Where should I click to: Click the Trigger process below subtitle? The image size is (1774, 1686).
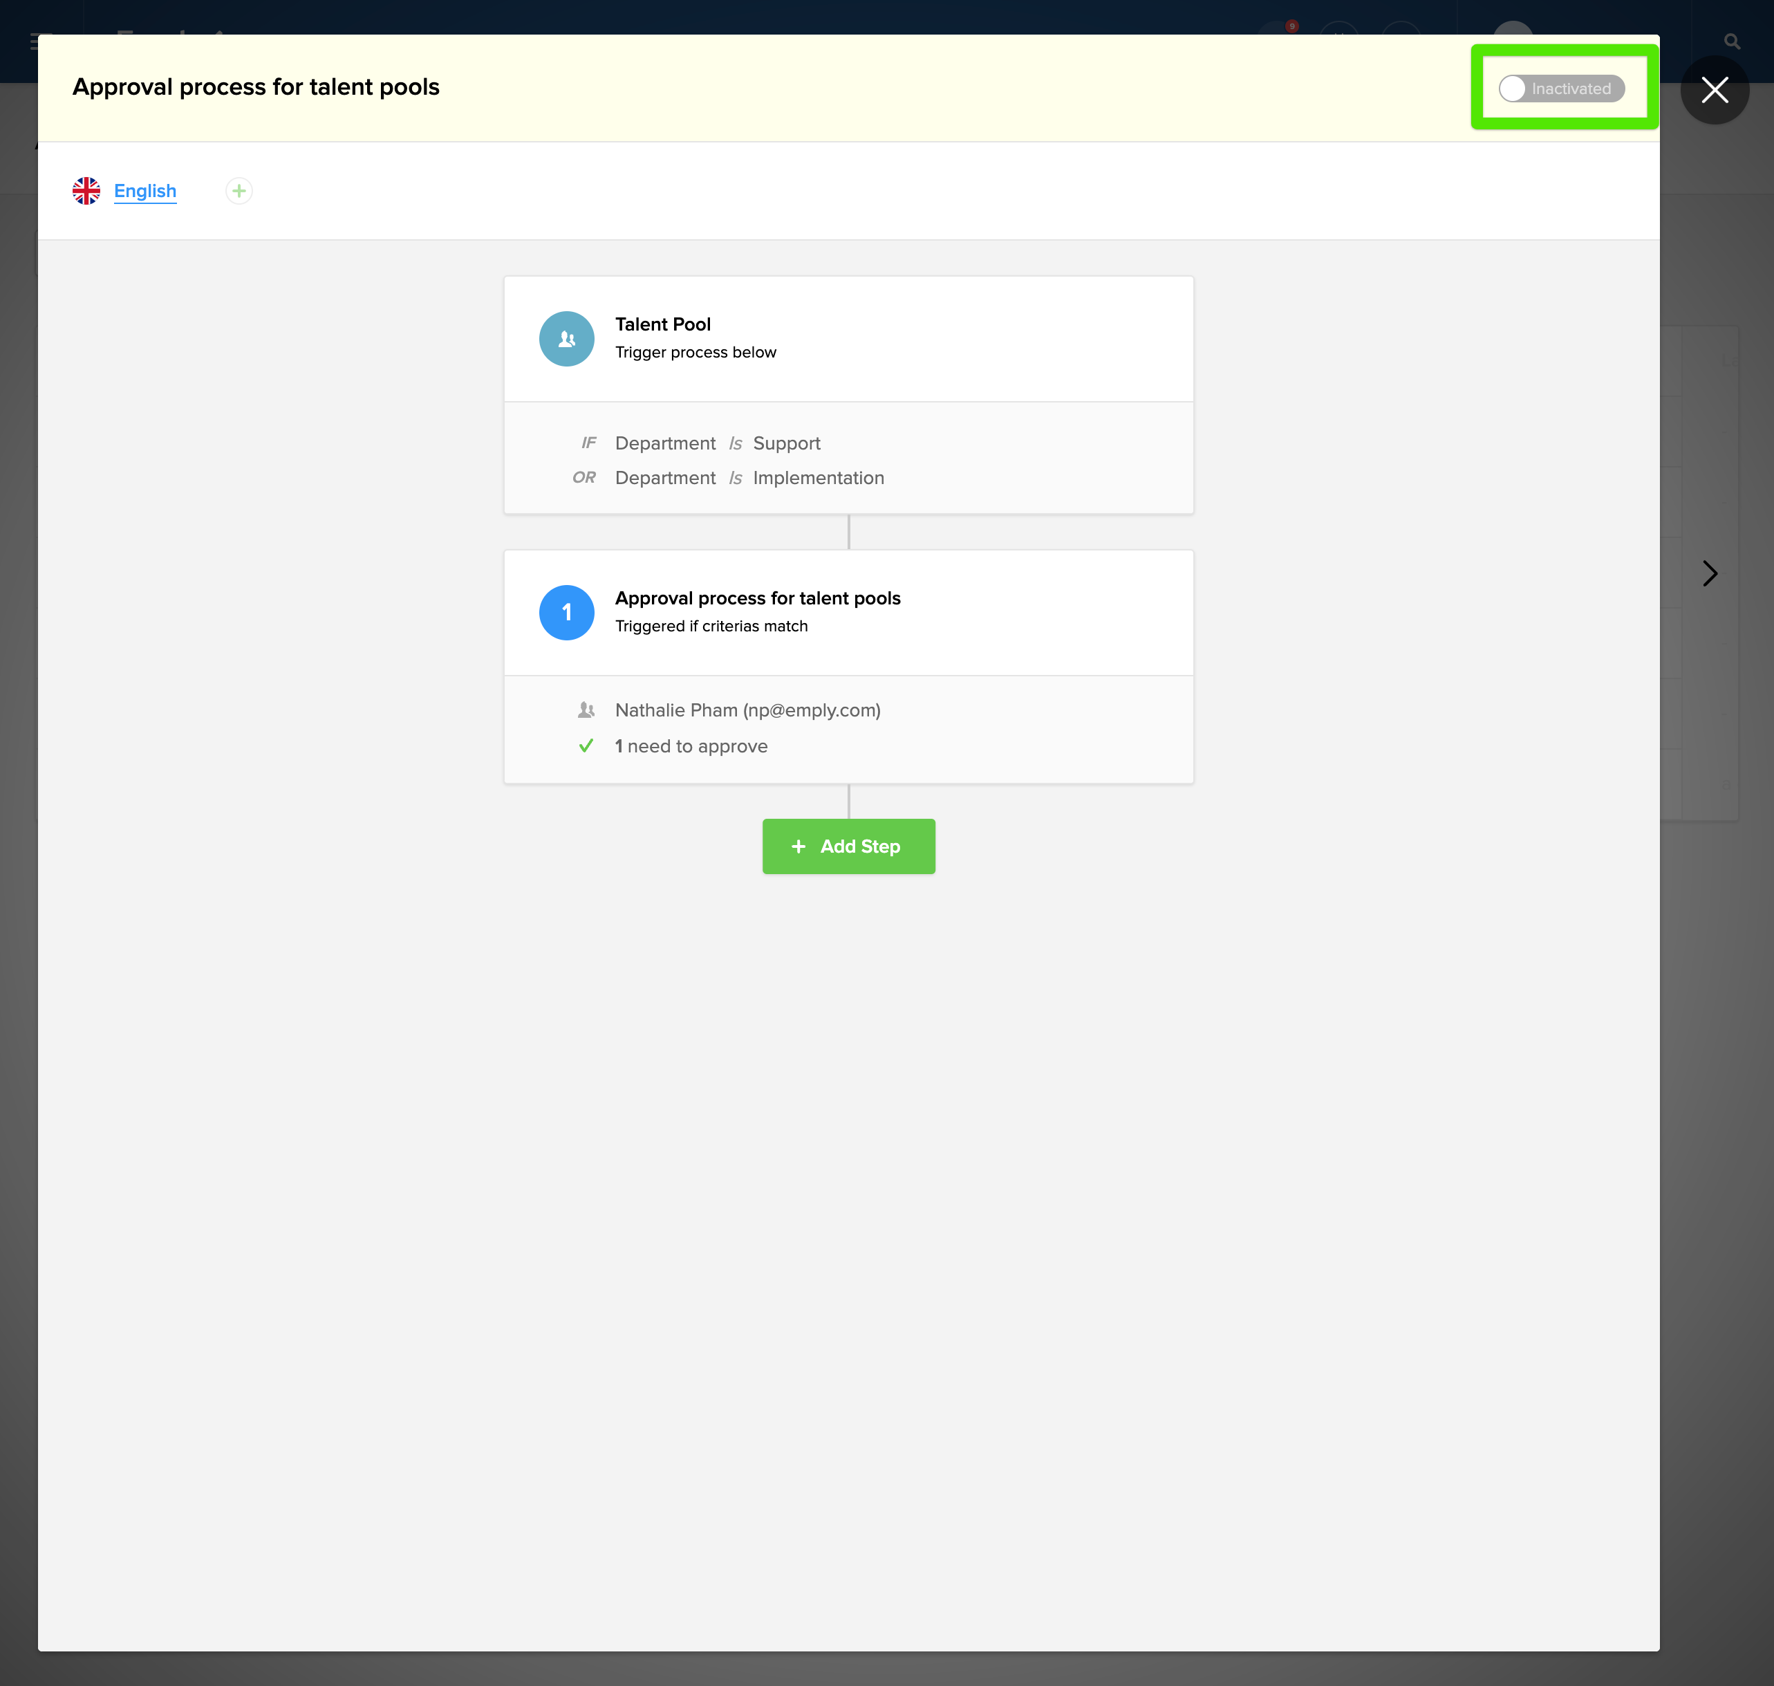695,352
